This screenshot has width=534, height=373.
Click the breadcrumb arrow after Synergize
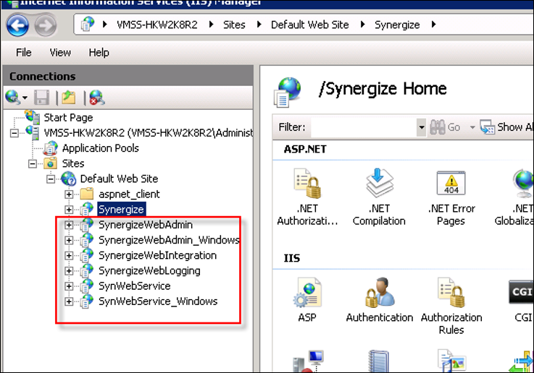pyautogui.click(x=433, y=25)
